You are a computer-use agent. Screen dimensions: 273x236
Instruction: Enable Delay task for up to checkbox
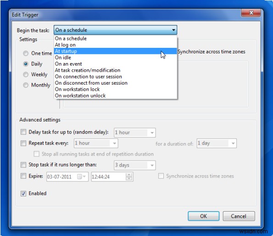23,132
